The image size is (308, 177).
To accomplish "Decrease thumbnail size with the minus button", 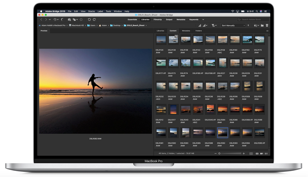I will [x=216, y=154].
